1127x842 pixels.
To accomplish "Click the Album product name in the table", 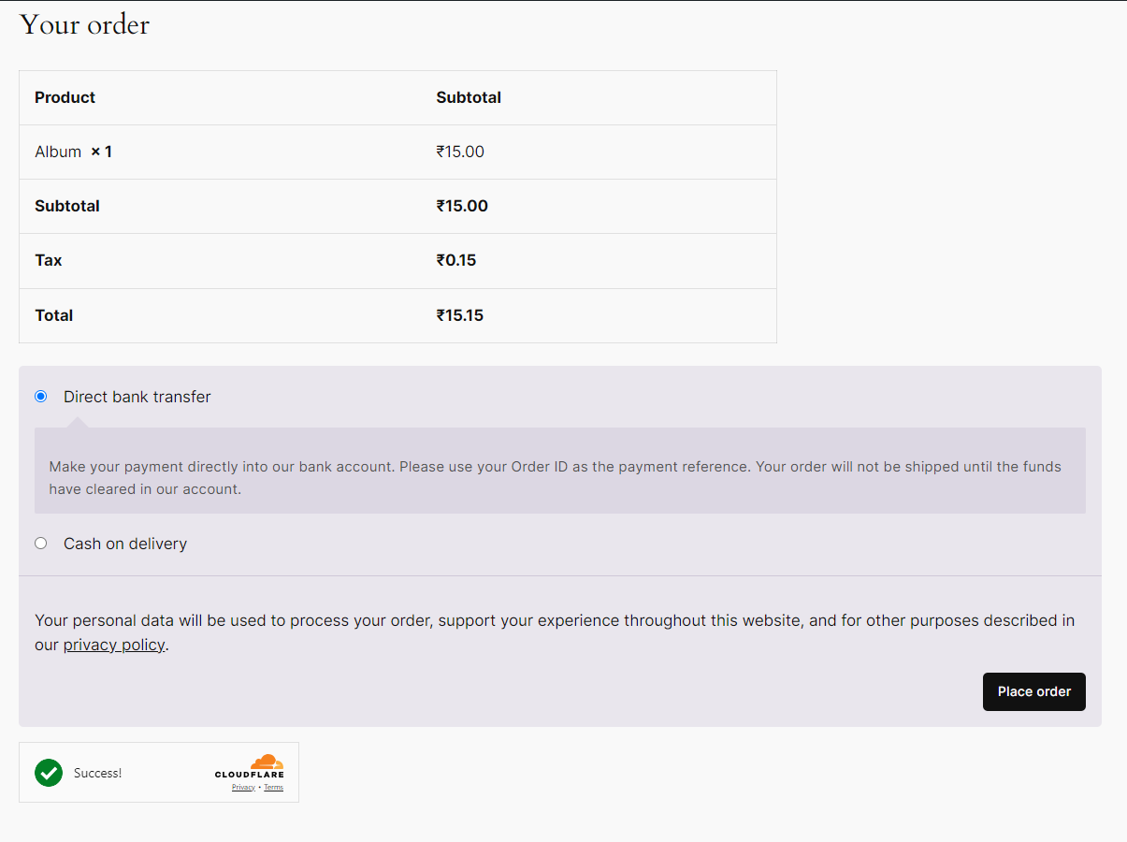I will (x=58, y=152).
